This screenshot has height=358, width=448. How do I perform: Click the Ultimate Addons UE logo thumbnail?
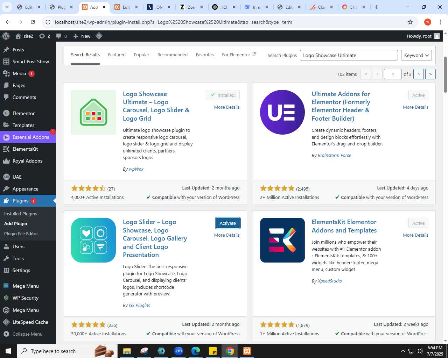point(282,112)
